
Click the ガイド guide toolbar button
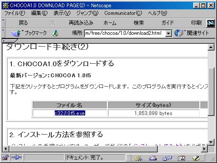[167, 23]
